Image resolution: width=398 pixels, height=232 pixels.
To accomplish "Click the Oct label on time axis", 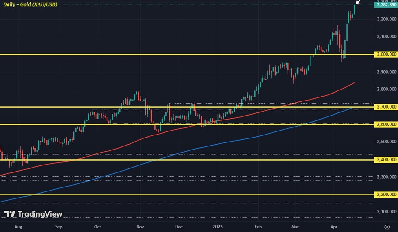I will 97,227.
